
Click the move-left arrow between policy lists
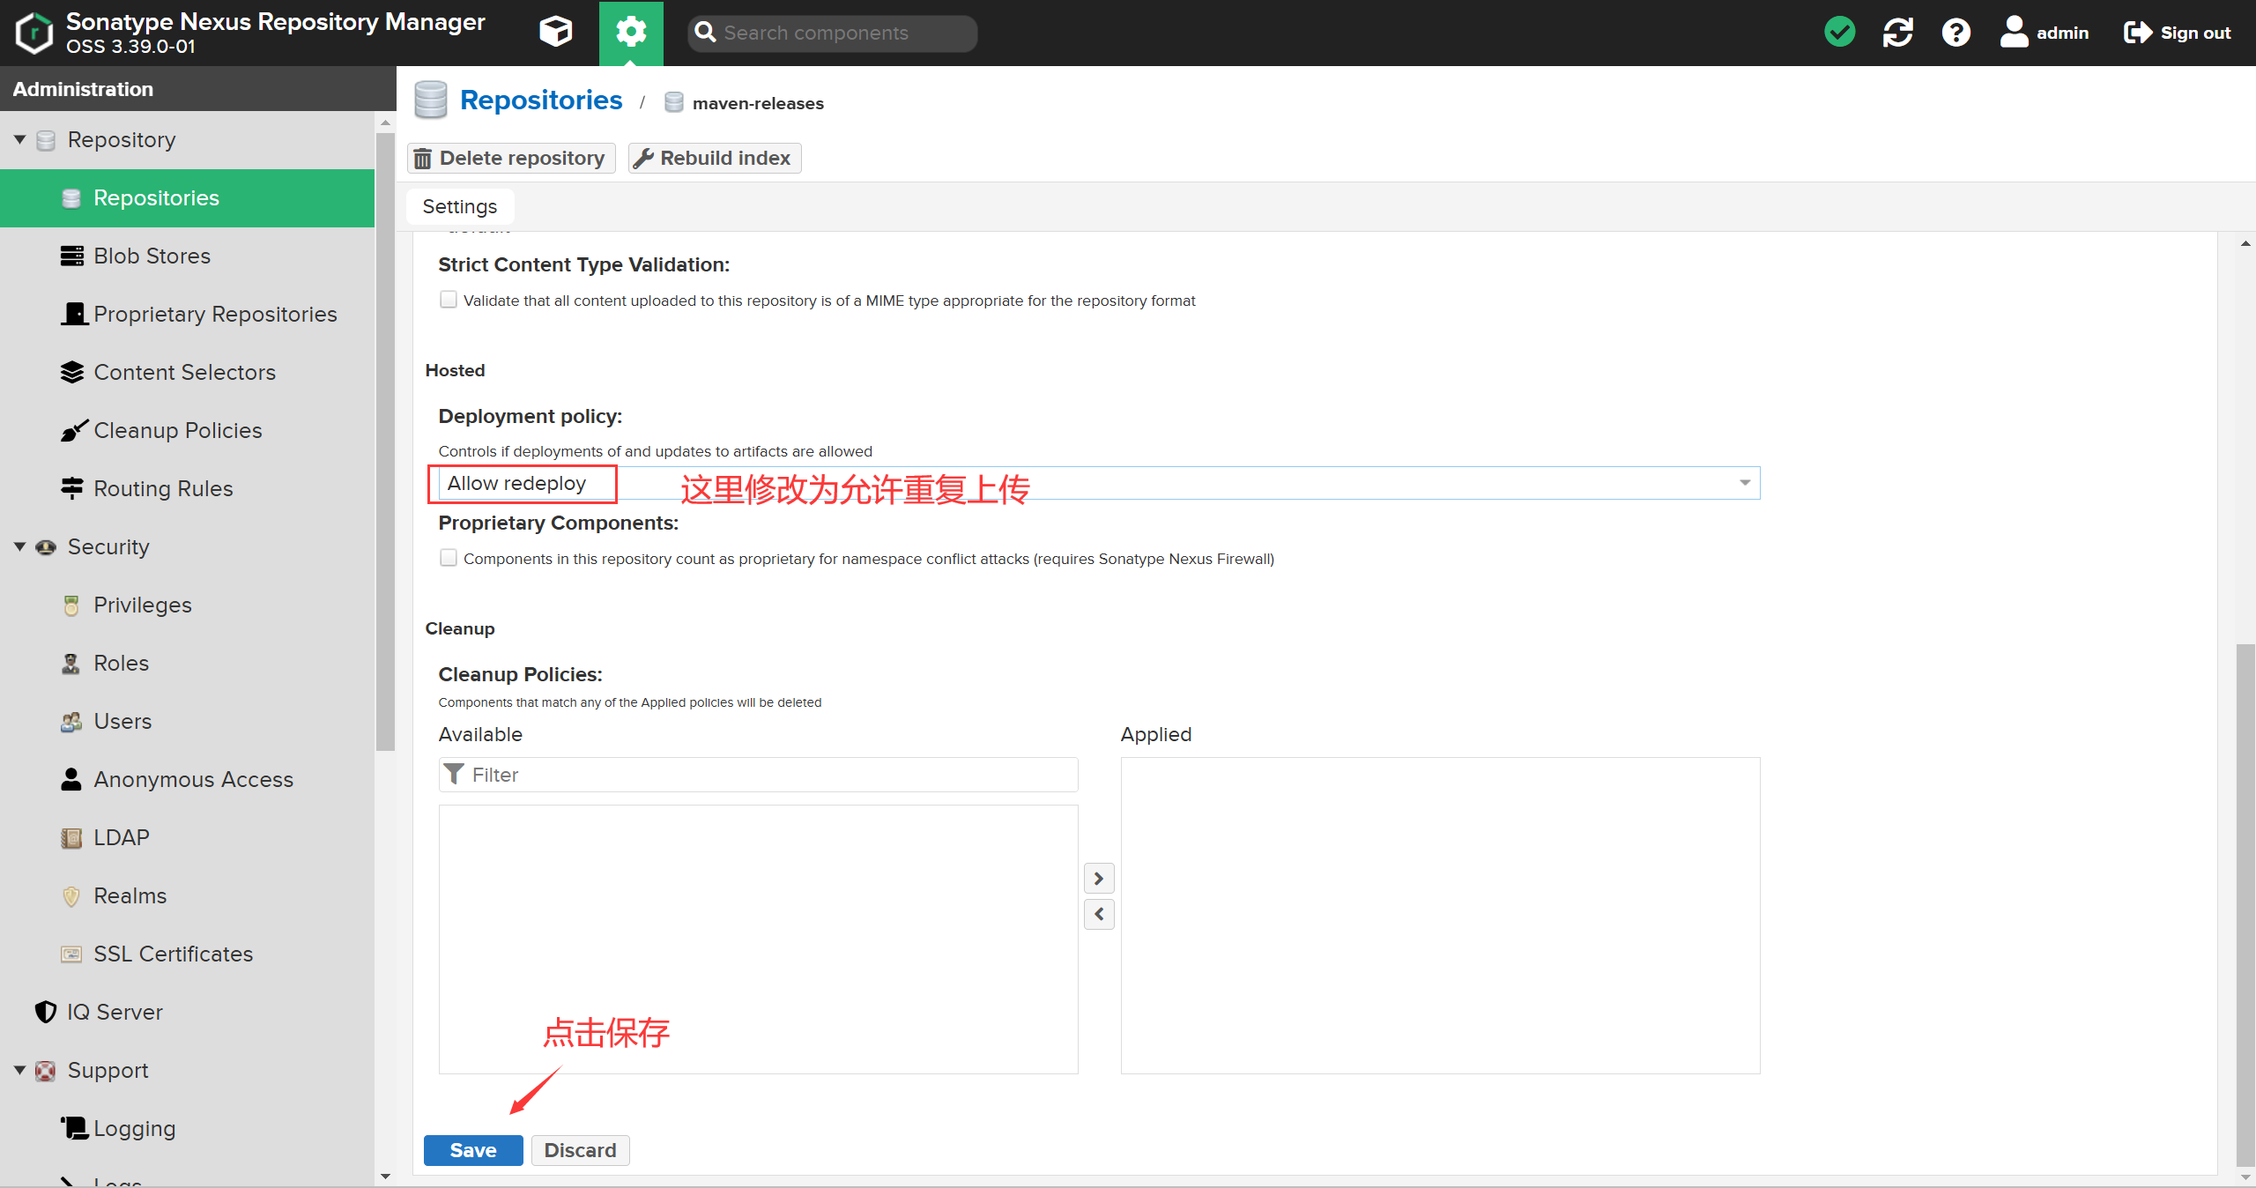click(x=1099, y=915)
